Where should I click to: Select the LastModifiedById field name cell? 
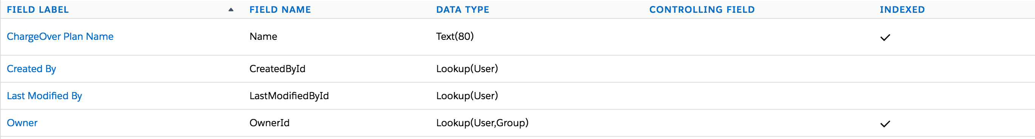[289, 96]
